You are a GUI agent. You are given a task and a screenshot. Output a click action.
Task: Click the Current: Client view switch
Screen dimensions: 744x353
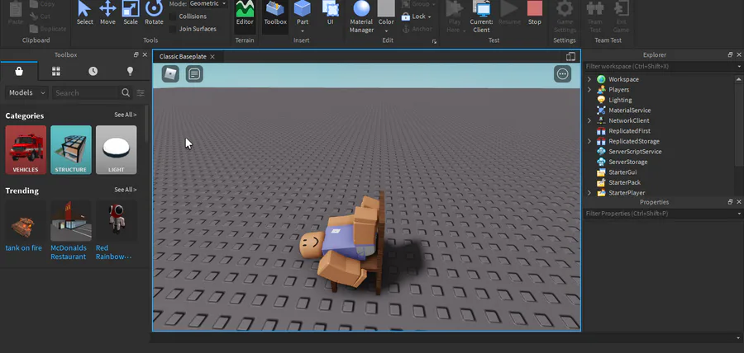click(x=481, y=16)
